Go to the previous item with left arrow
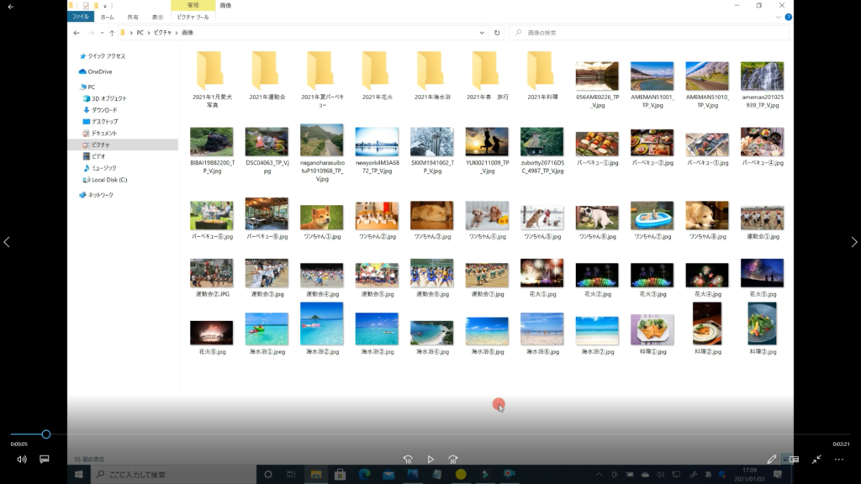This screenshot has height=484, width=861. 7,242
